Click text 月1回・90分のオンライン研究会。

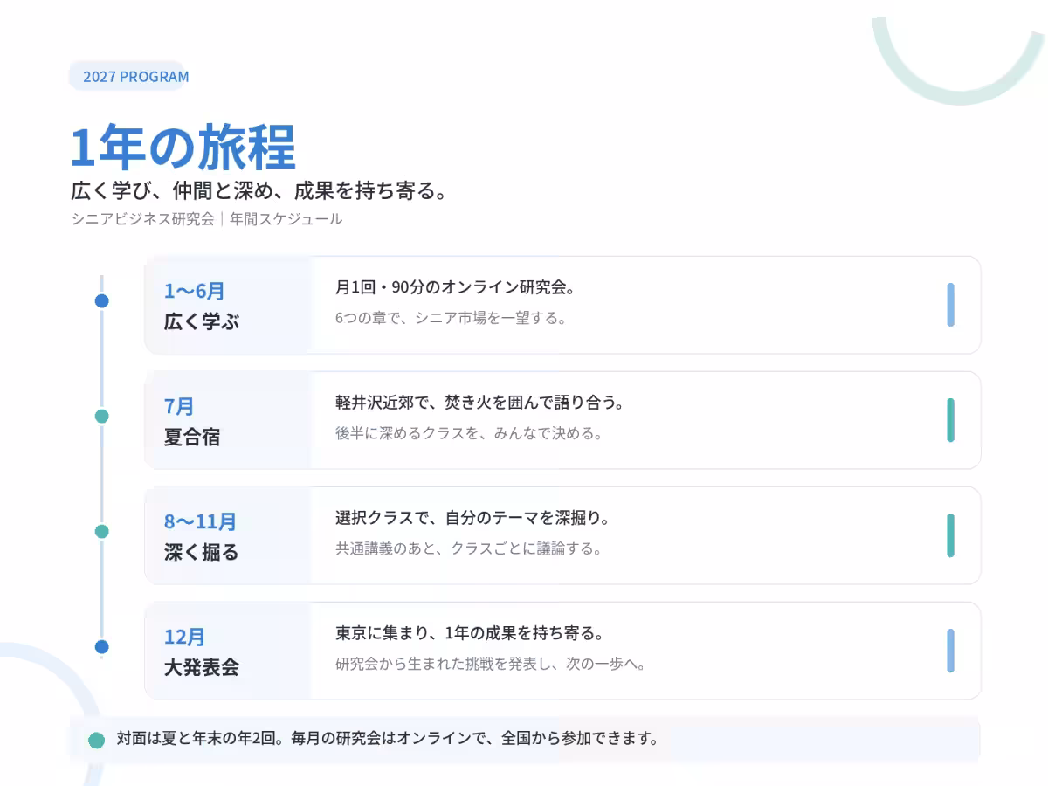click(x=454, y=287)
